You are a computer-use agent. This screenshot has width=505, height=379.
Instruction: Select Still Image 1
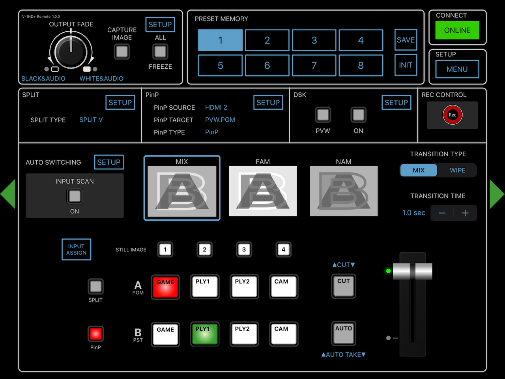pyautogui.click(x=165, y=250)
